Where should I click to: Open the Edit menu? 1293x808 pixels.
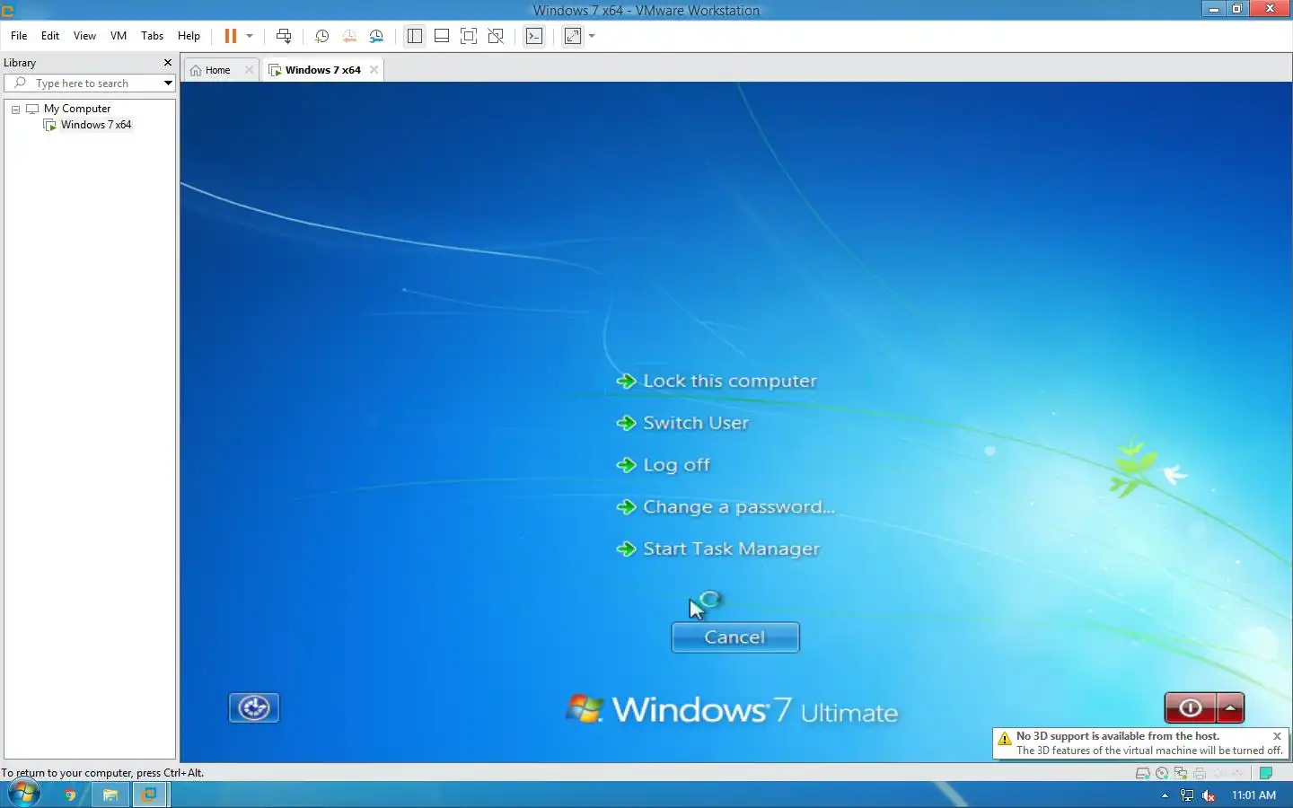[x=50, y=36]
